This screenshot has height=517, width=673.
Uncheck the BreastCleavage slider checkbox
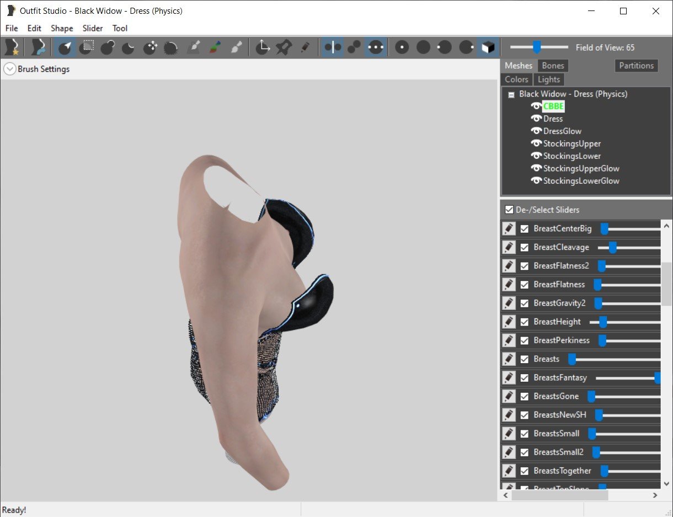[525, 247]
